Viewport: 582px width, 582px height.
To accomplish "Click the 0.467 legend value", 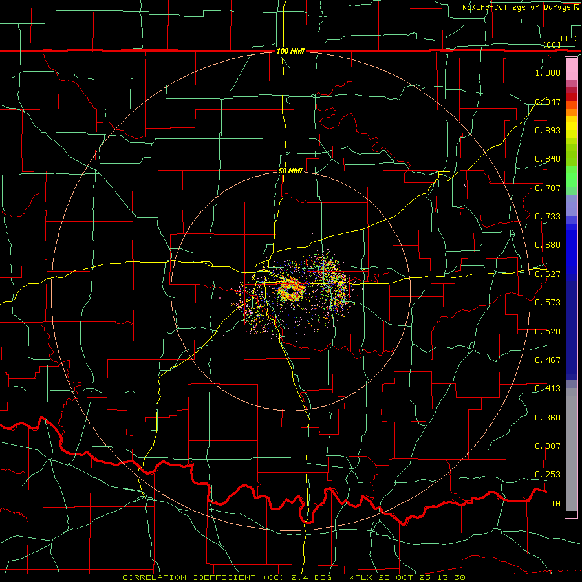I will [548, 360].
